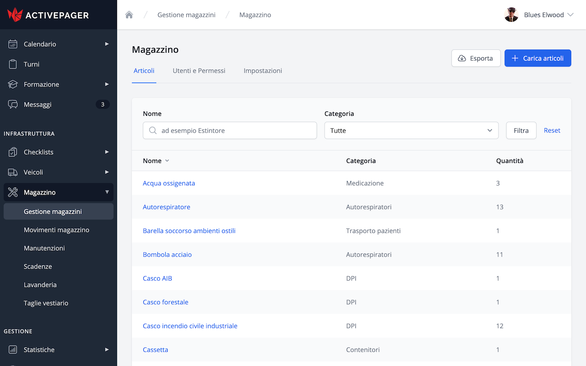Screen dimensions: 586x366
Task: Click the Veicoli truck icon
Action: [x=13, y=172]
